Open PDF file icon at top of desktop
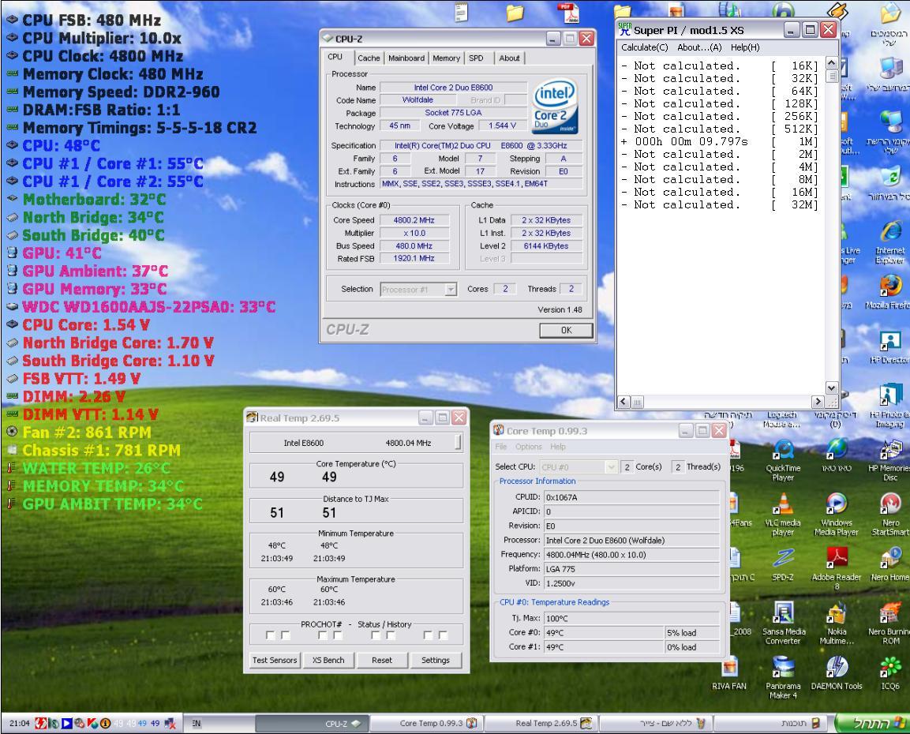This screenshot has width=910, height=734. (567, 13)
